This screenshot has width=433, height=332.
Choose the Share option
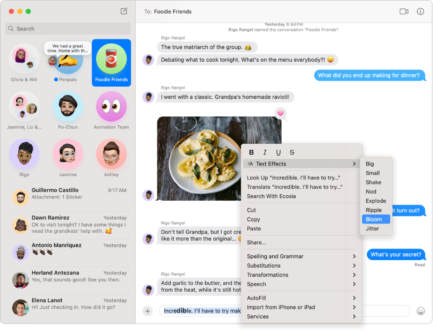pos(257,242)
